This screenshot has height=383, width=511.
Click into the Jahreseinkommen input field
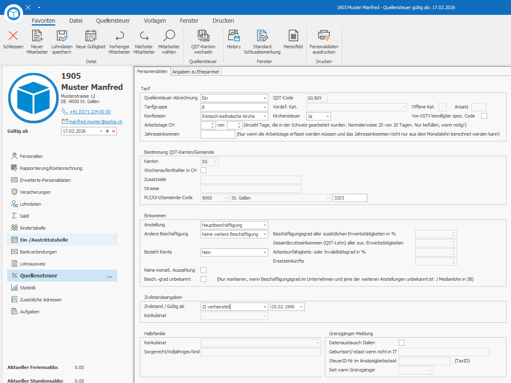click(218, 134)
